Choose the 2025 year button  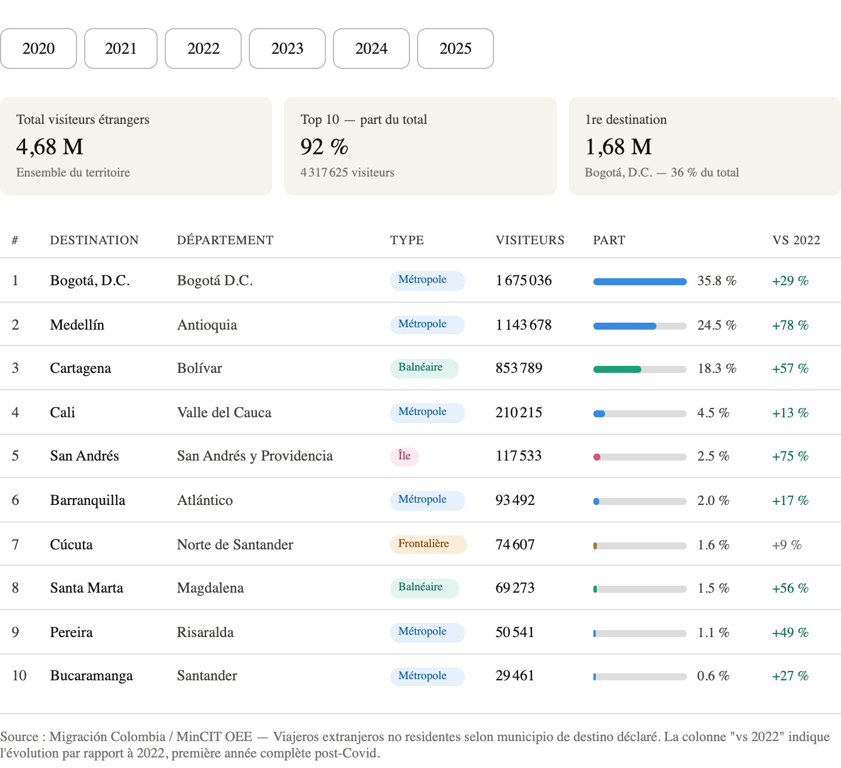pyautogui.click(x=456, y=49)
